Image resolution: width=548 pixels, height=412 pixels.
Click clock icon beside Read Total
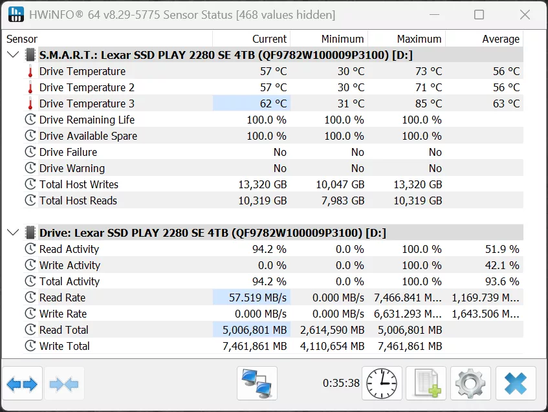tap(30, 329)
